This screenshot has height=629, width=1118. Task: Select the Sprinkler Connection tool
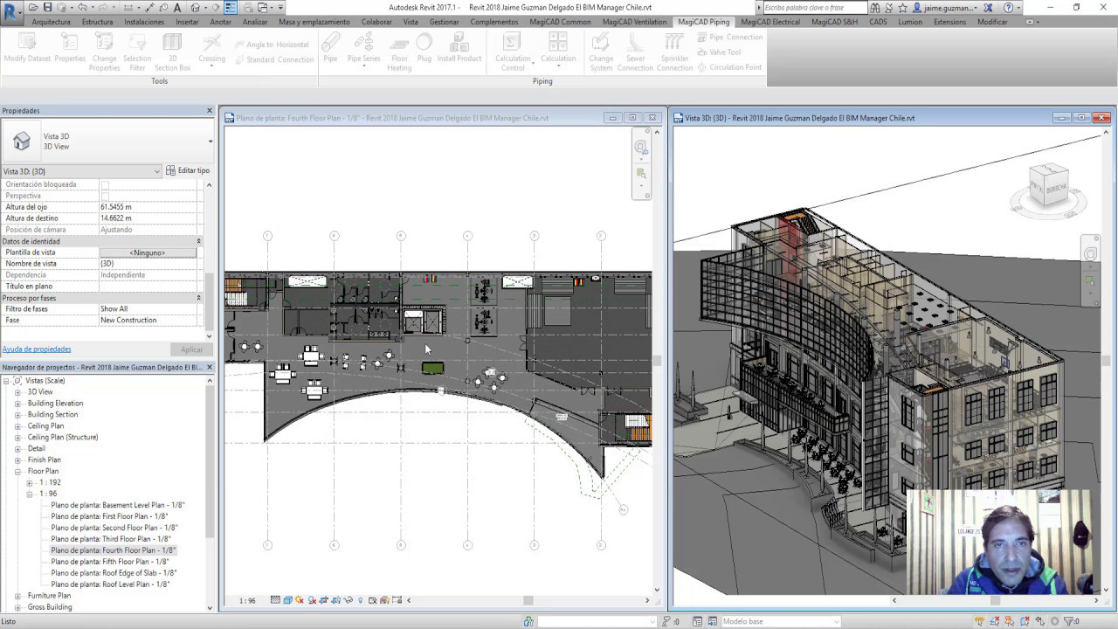(x=674, y=52)
